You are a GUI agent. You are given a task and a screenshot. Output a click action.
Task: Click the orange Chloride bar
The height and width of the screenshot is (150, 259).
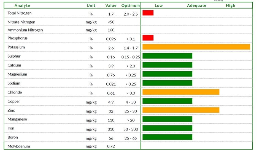tap(181, 92)
